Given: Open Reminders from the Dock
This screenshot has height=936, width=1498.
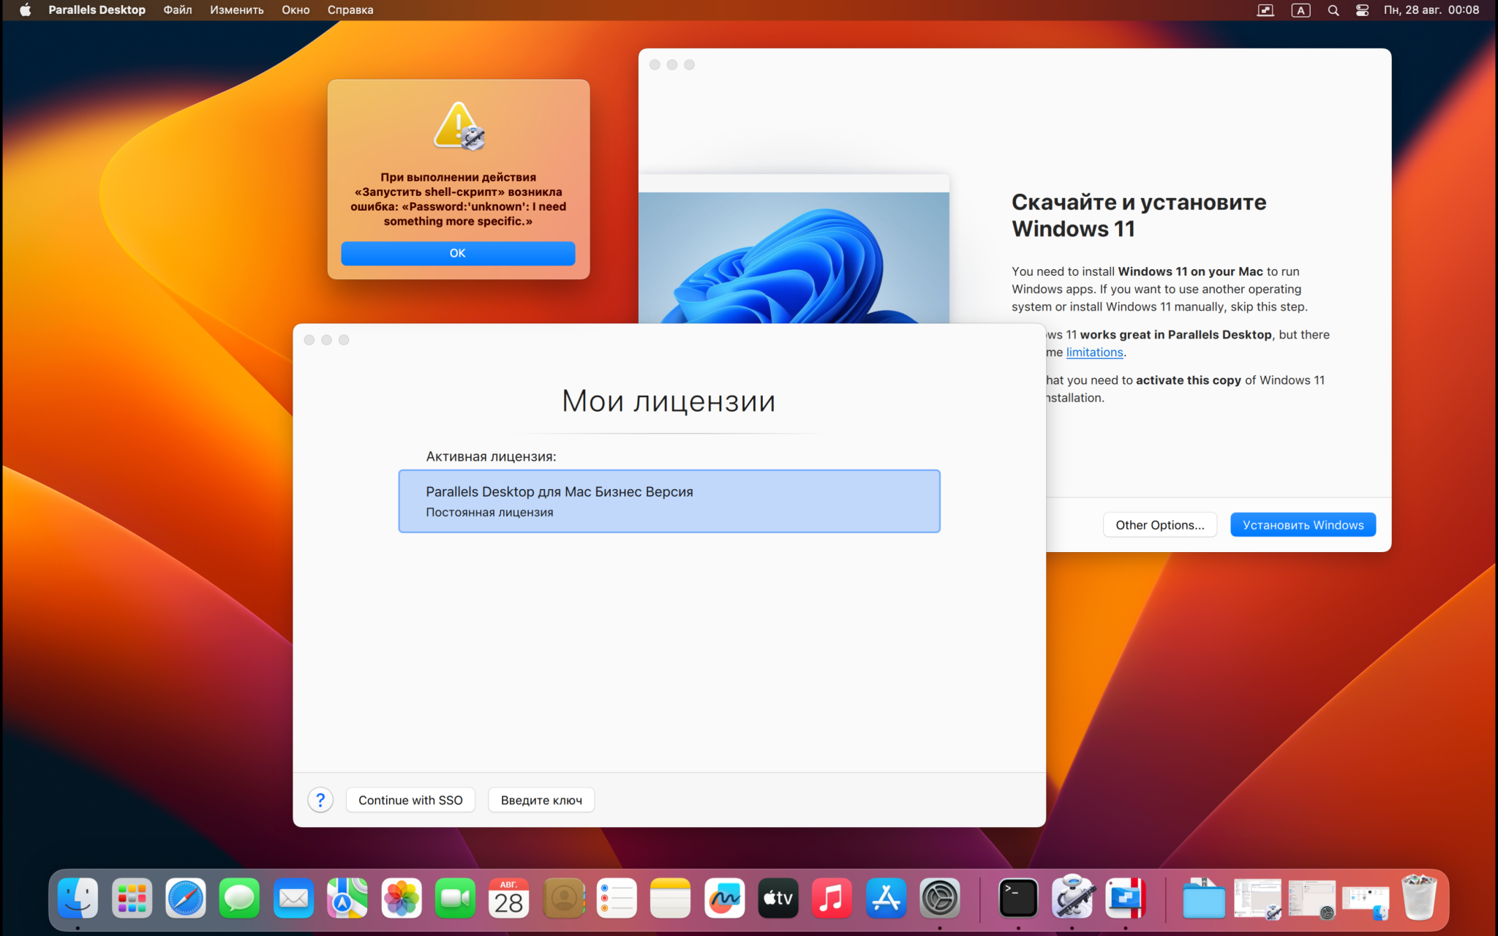Looking at the screenshot, I should [x=617, y=898].
